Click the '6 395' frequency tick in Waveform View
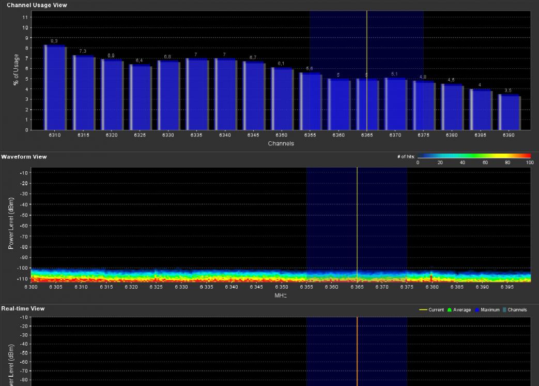Screen dimensions: 539x386 coord(507,287)
